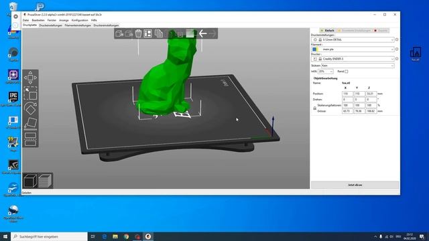
Task: Open the Epic Games desktop shortcut
Action: [13, 98]
